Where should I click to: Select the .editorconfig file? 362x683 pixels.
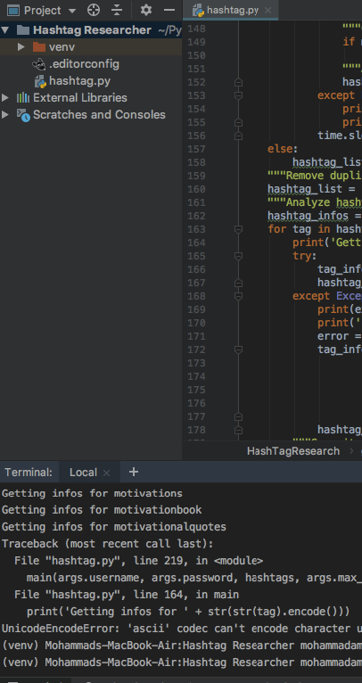[x=84, y=64]
